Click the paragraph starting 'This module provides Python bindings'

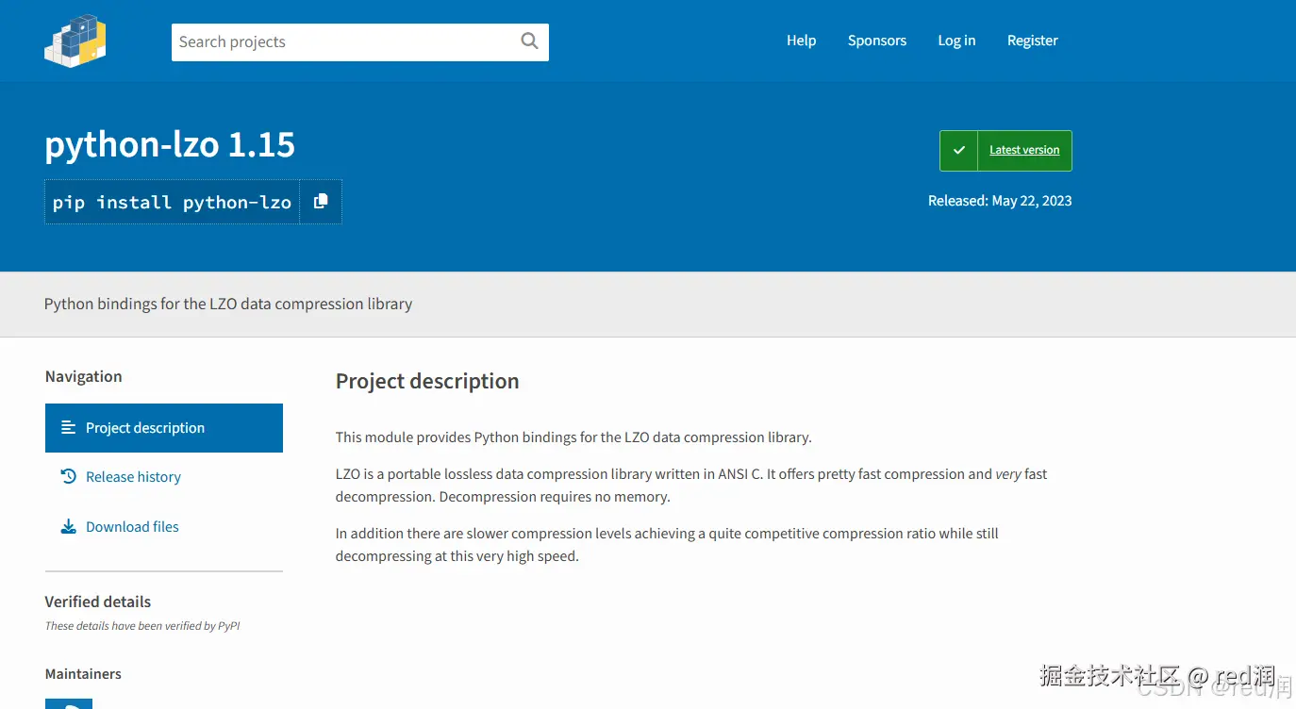[x=573, y=437]
